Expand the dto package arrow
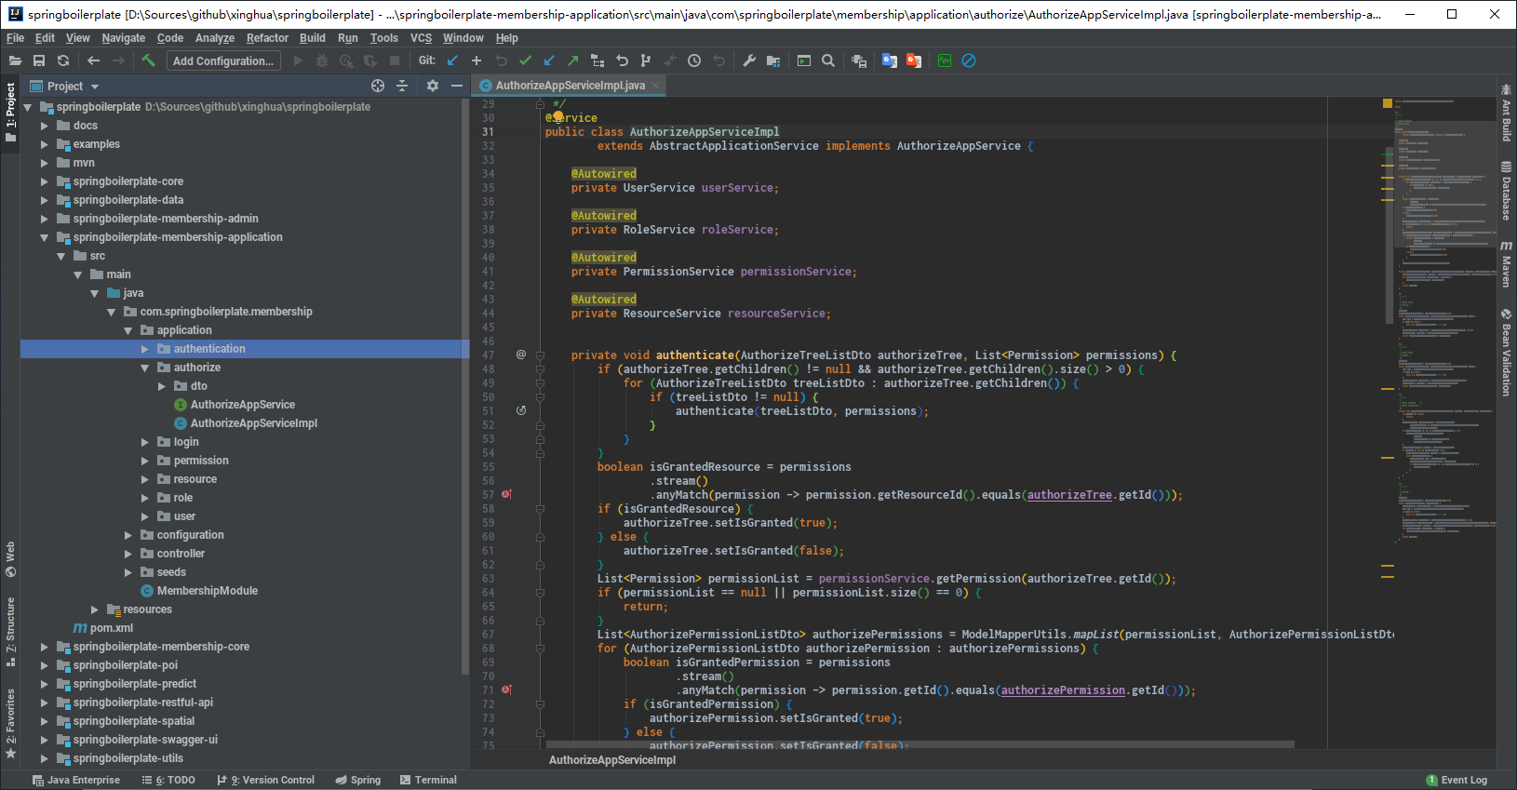 [161, 386]
